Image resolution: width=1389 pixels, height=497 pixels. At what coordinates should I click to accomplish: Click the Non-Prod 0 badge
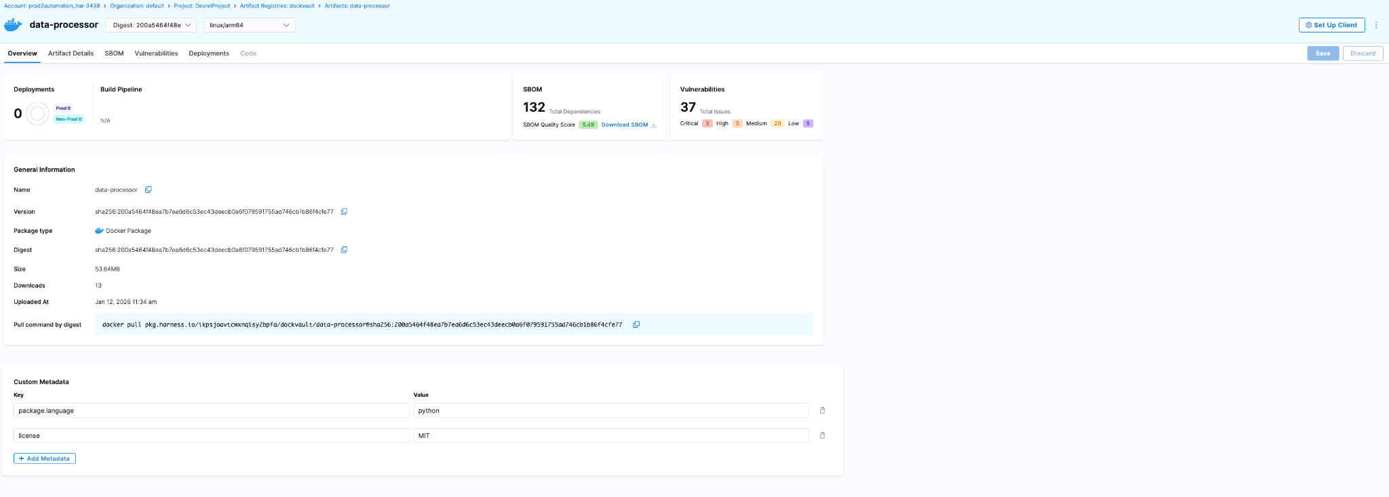69,119
